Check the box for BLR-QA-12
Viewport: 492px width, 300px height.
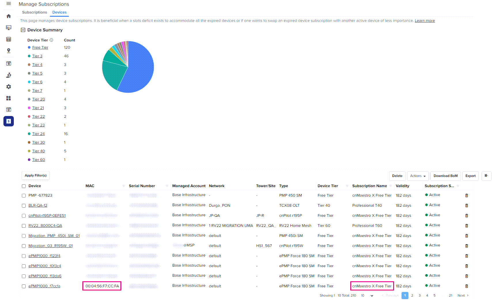pos(24,206)
